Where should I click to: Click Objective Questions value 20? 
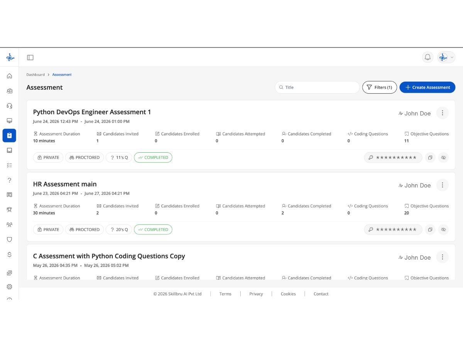[x=407, y=213]
